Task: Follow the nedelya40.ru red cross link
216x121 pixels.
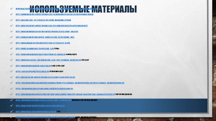Action: [52, 26]
